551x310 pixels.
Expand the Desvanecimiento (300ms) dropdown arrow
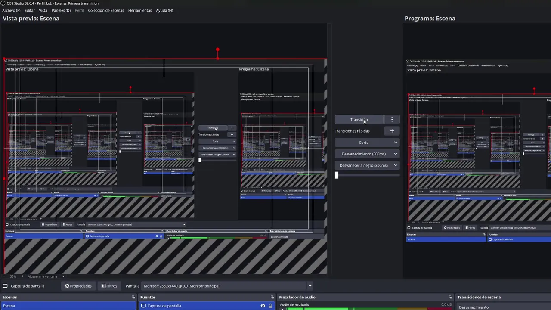click(x=396, y=154)
